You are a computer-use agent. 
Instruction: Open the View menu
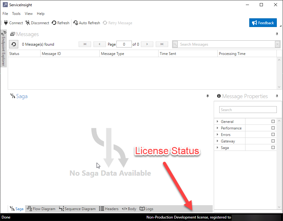point(28,14)
